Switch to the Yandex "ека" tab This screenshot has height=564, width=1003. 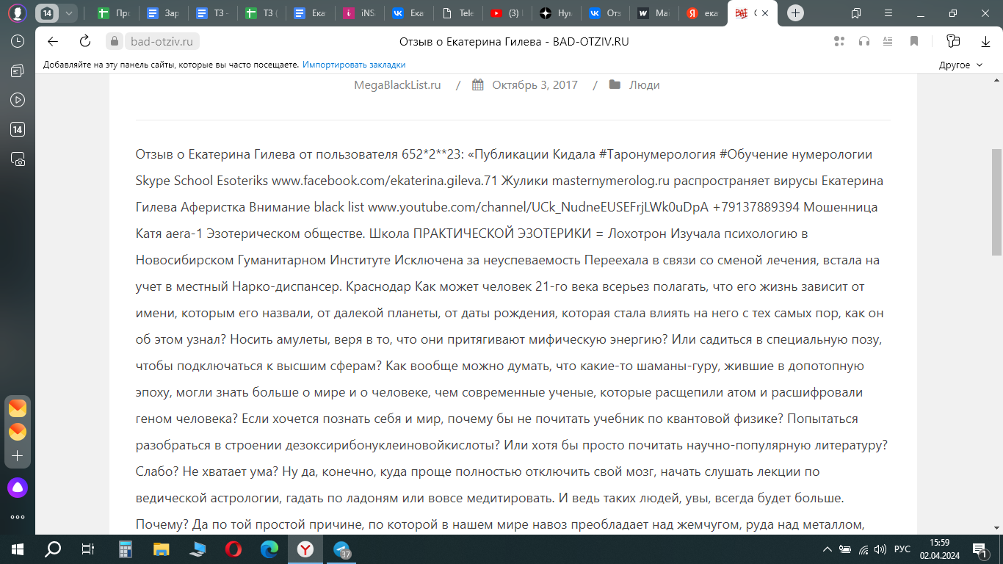click(703, 13)
